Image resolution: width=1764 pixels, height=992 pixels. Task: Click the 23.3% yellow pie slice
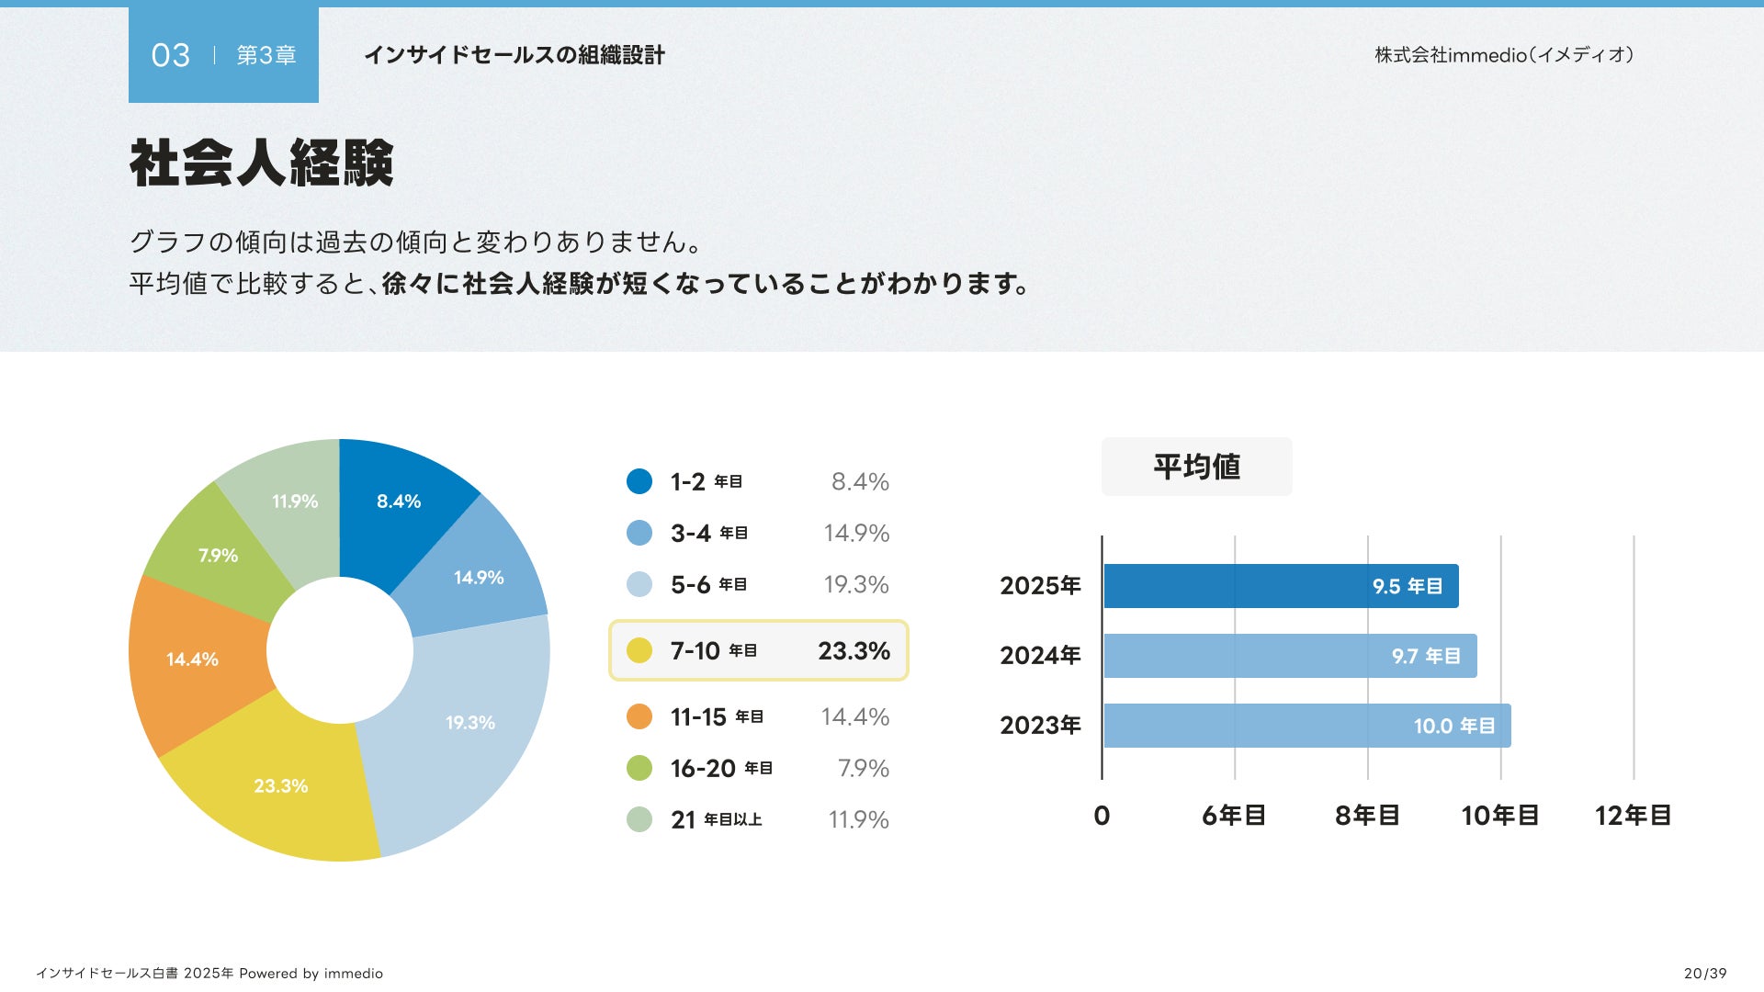[281, 786]
